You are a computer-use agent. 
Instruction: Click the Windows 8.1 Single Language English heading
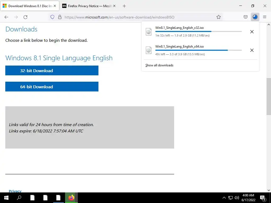(x=59, y=58)
